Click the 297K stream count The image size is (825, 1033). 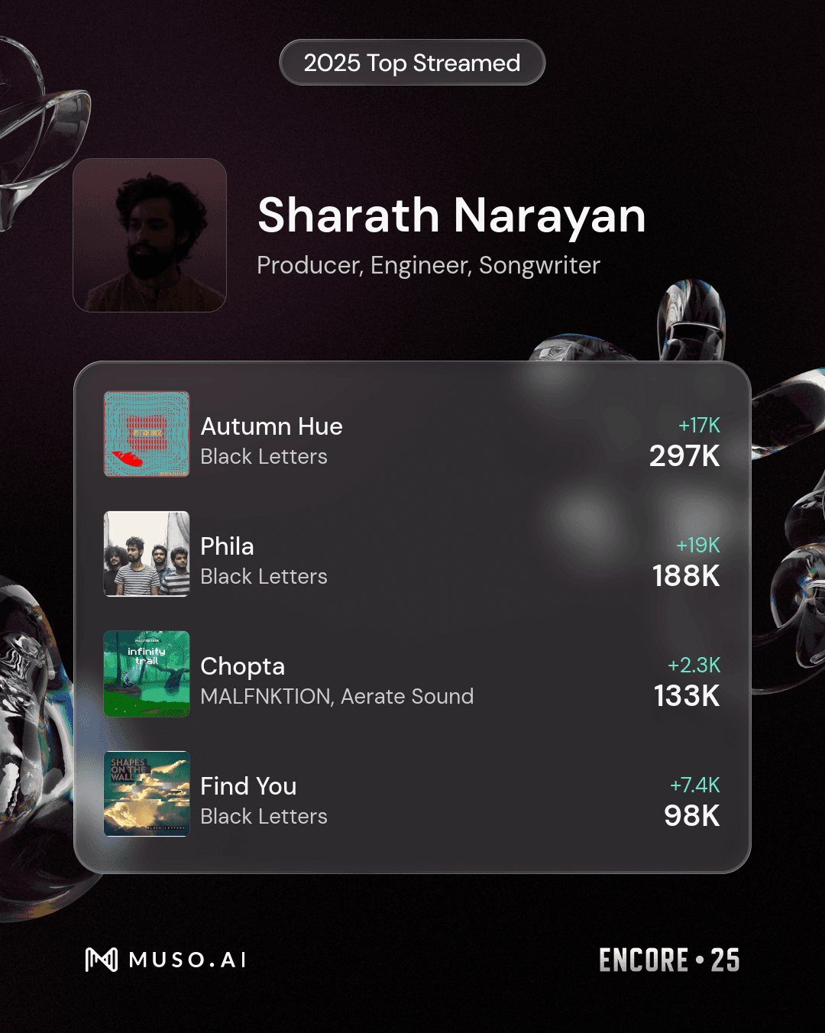(x=684, y=456)
